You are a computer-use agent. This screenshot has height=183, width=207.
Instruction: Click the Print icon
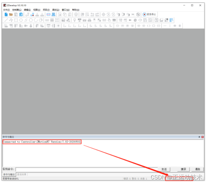tap(76, 14)
